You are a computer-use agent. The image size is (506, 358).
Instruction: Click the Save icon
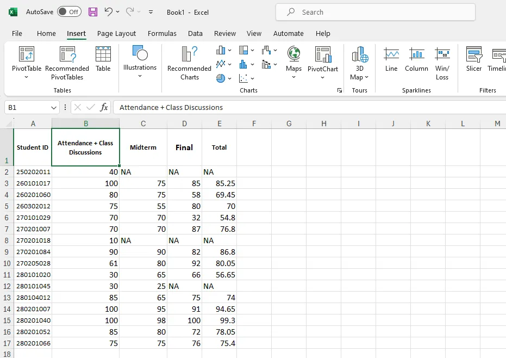pyautogui.click(x=92, y=12)
